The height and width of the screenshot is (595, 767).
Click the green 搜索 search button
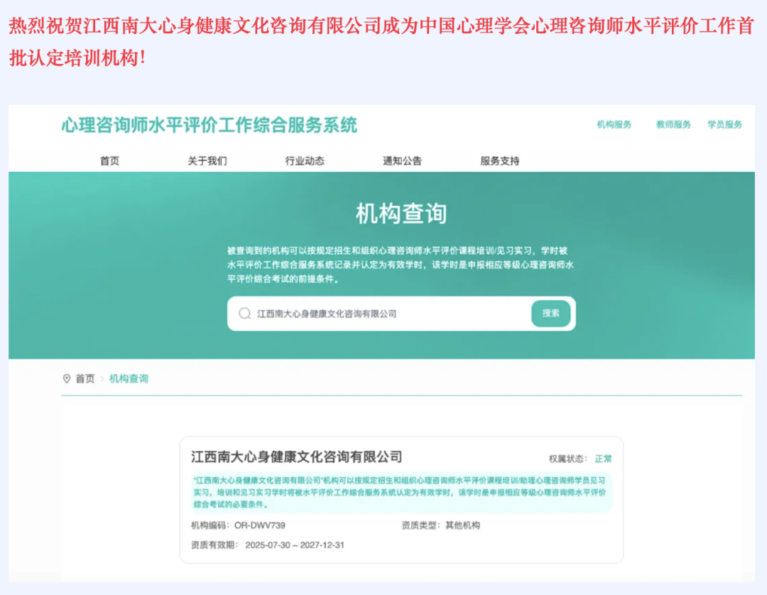[551, 313]
